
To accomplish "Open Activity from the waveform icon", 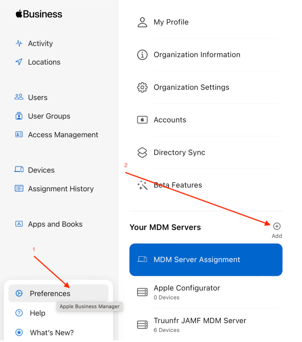I will tap(19, 43).
